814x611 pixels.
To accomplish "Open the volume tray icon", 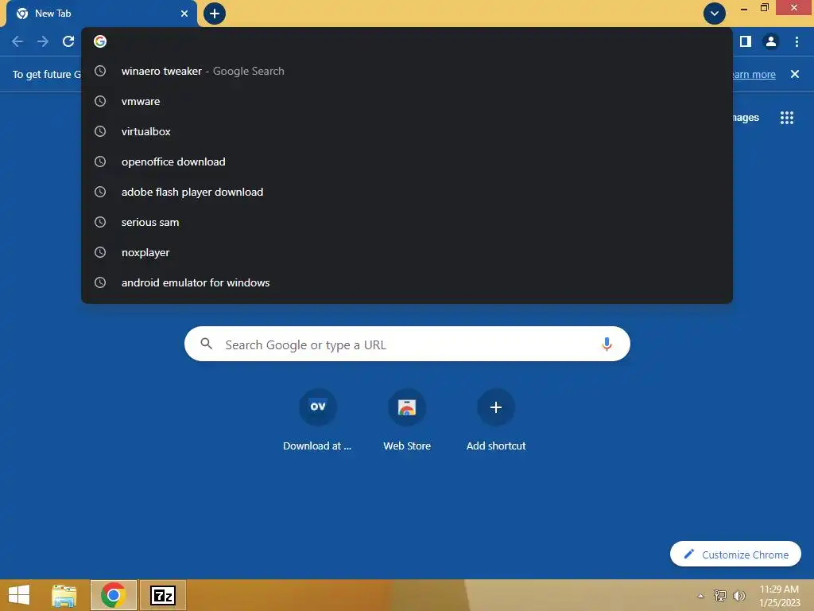I will point(739,595).
